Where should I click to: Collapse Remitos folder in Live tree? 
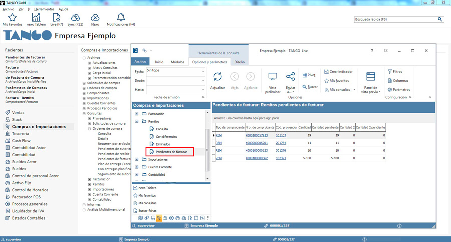click(137, 121)
